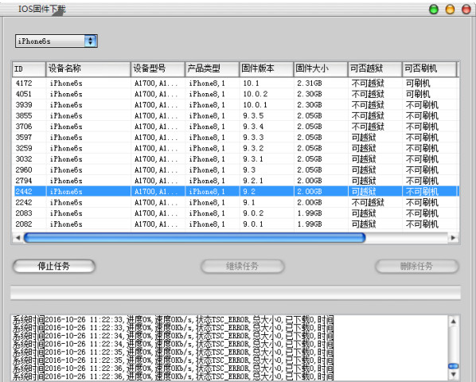Select the firmware row with ID 2794

point(236,181)
